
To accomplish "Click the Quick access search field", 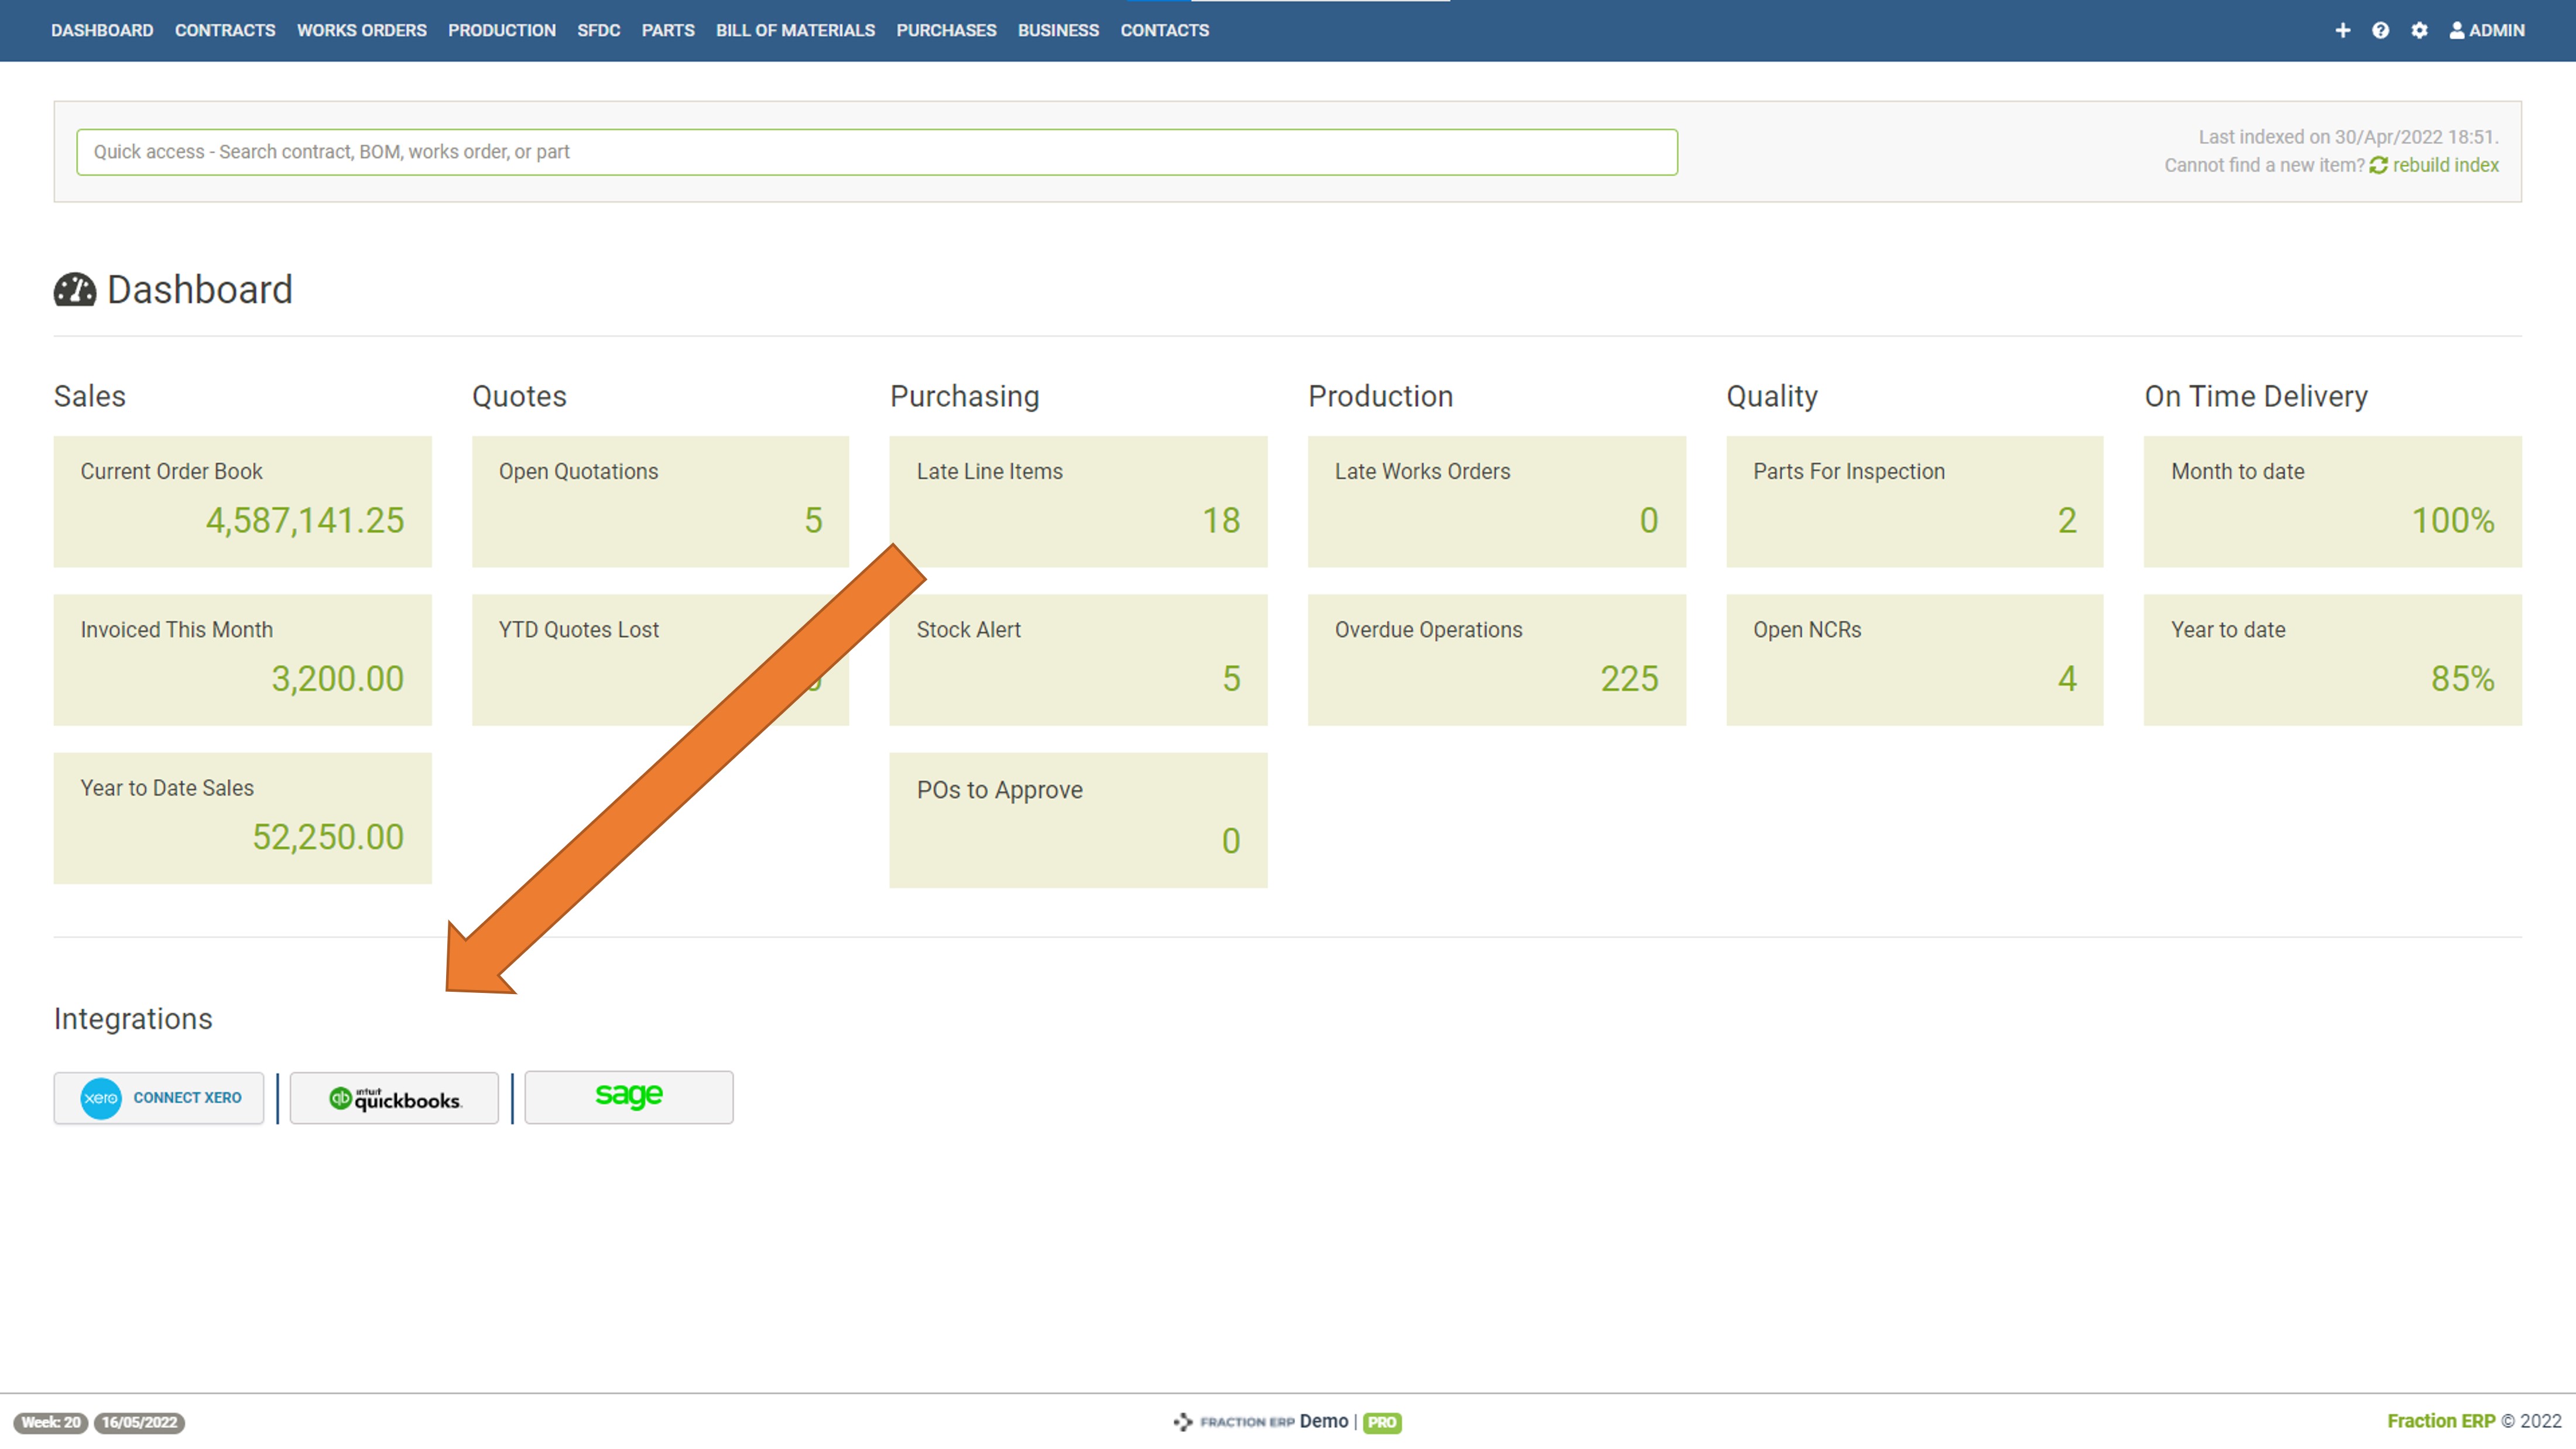I will tap(876, 152).
